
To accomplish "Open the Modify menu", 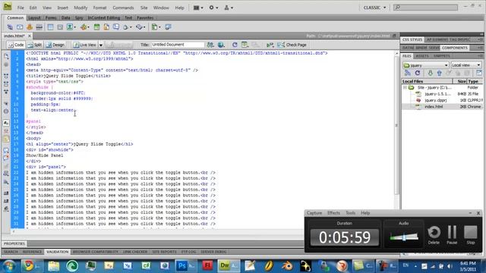I will coord(80,8).
